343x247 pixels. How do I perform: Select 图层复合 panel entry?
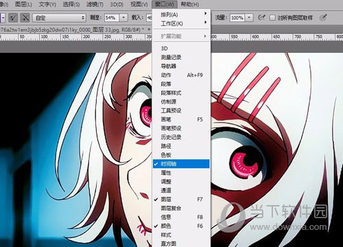[181, 208]
